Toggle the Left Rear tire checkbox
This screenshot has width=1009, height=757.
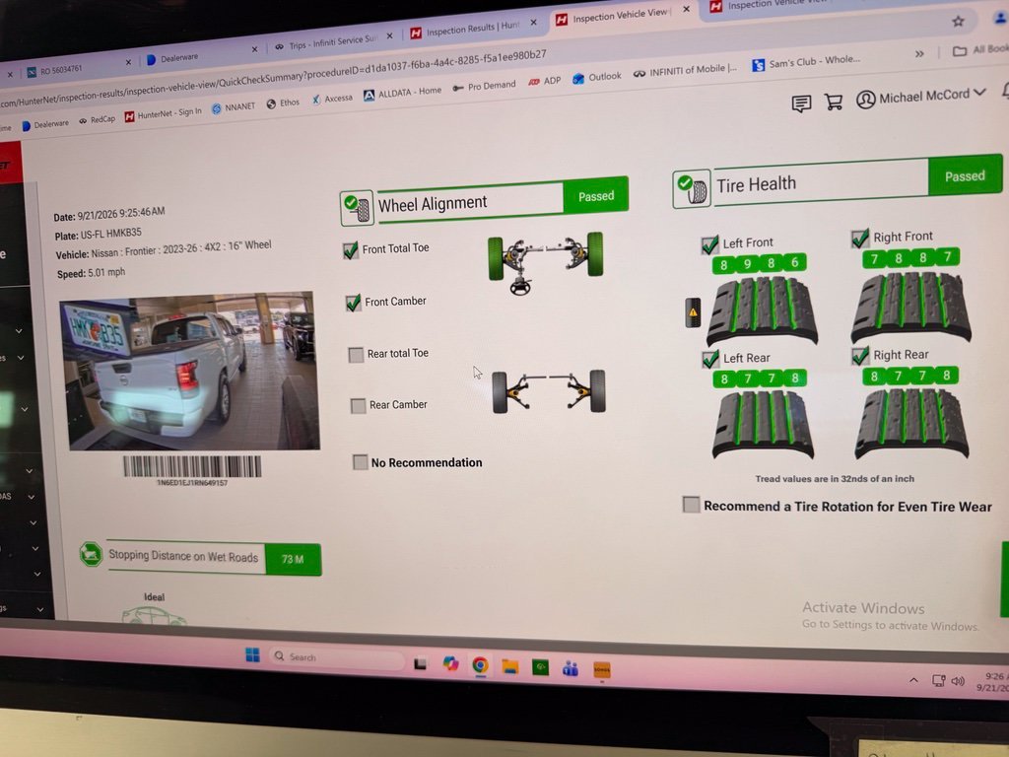tap(710, 359)
